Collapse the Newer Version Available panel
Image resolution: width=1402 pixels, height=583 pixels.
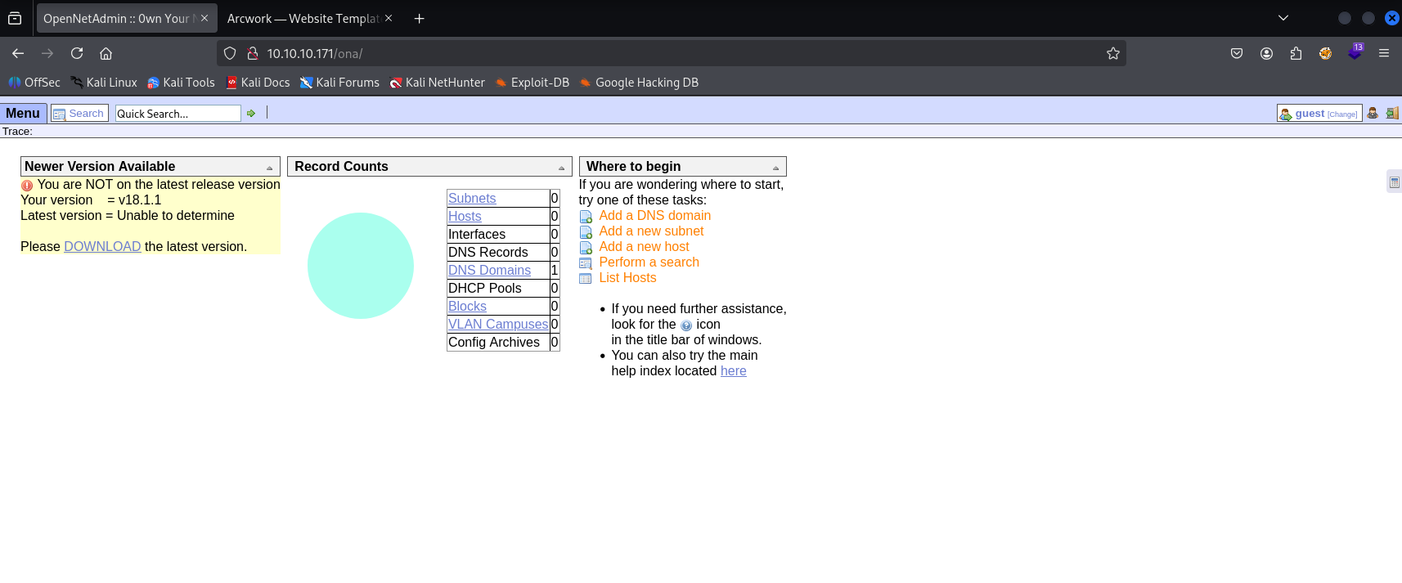coord(269,168)
